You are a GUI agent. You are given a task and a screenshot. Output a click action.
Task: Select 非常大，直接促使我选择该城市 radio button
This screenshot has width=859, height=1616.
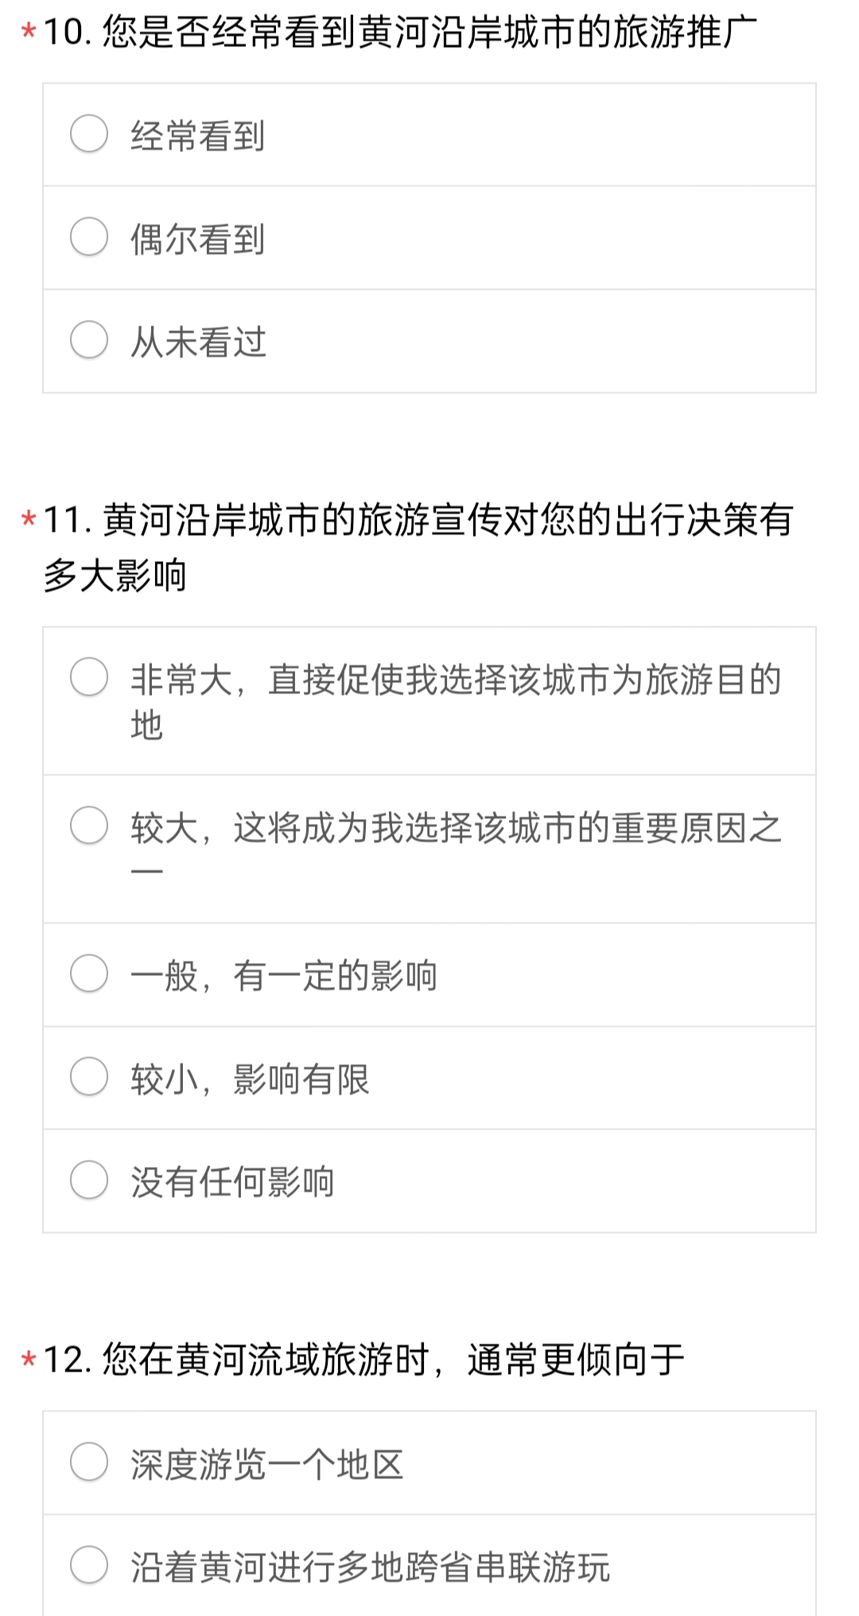[x=89, y=677]
